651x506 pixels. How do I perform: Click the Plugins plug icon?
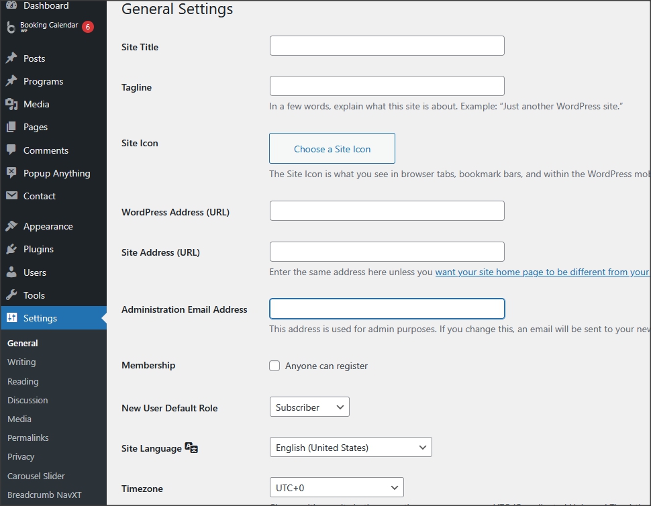coord(11,249)
